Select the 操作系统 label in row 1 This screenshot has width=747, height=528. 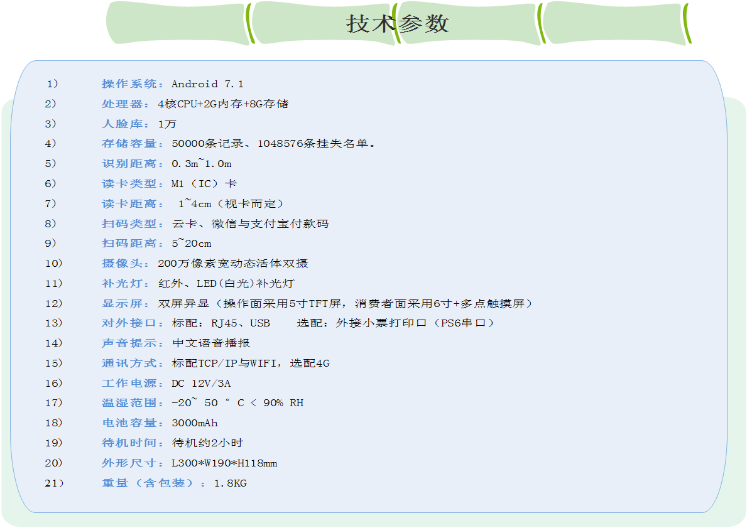[x=129, y=84]
